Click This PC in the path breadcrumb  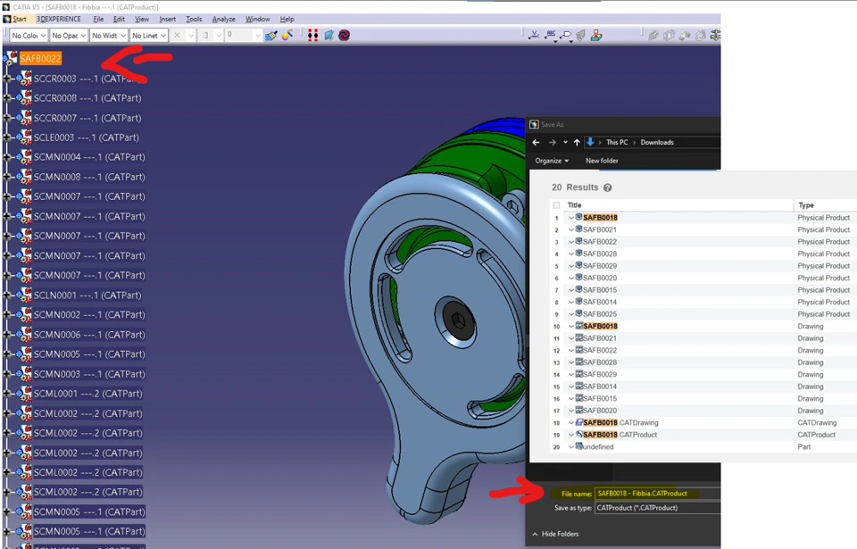coord(617,142)
